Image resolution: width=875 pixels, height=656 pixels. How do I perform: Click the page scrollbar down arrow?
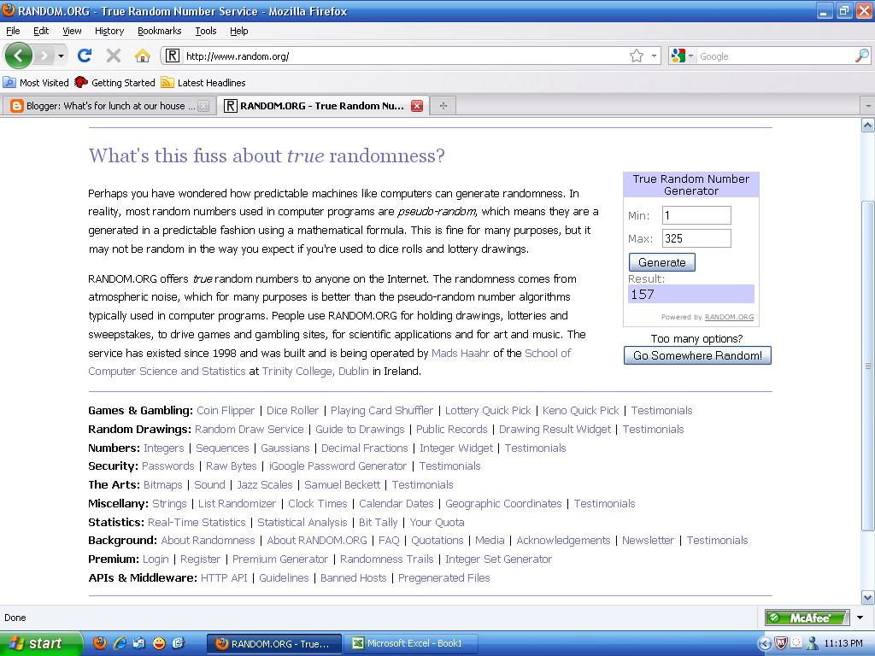[867, 598]
